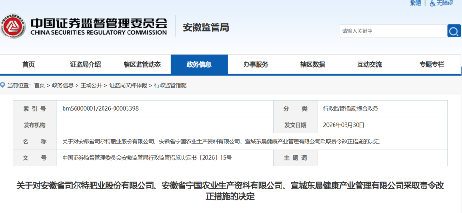The width and height of the screenshot is (462, 213).
Task: Open the 专题专栏 navigation tab
Action: click(x=432, y=64)
